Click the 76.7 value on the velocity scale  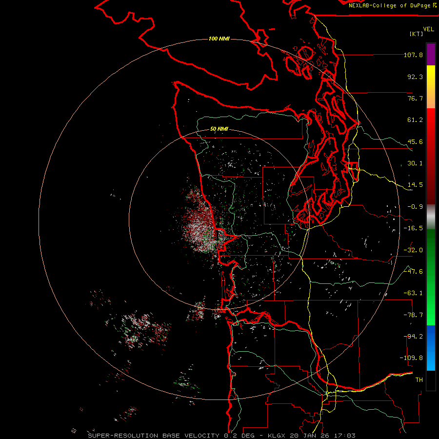pos(415,98)
